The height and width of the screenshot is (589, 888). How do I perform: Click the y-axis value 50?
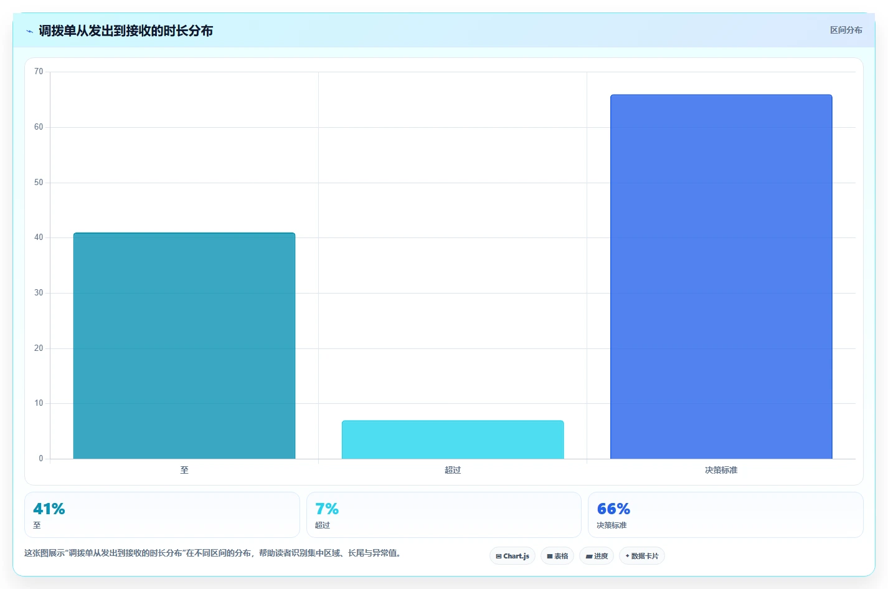point(39,183)
